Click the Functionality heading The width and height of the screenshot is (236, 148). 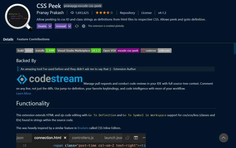tap(33, 103)
